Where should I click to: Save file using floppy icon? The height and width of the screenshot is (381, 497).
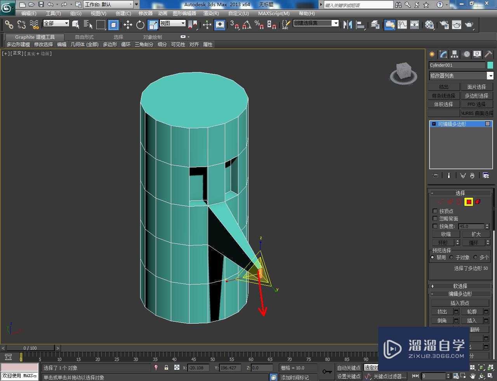(41, 5)
